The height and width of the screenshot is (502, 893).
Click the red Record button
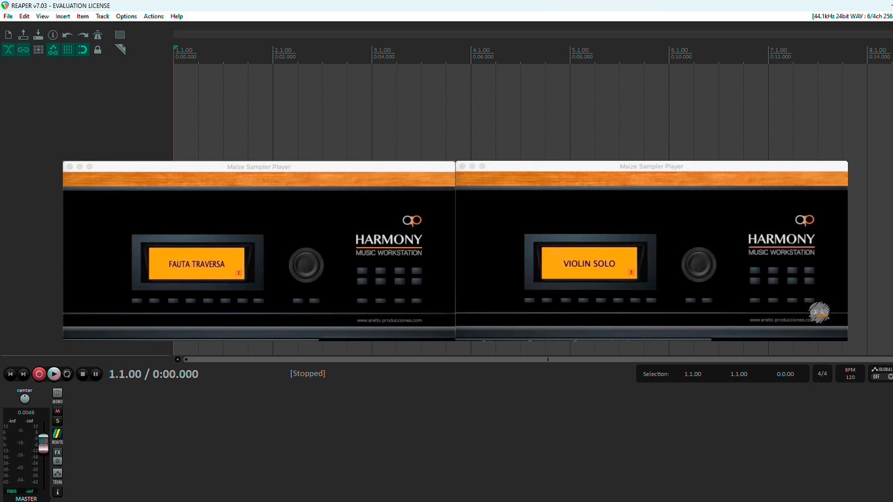[39, 374]
